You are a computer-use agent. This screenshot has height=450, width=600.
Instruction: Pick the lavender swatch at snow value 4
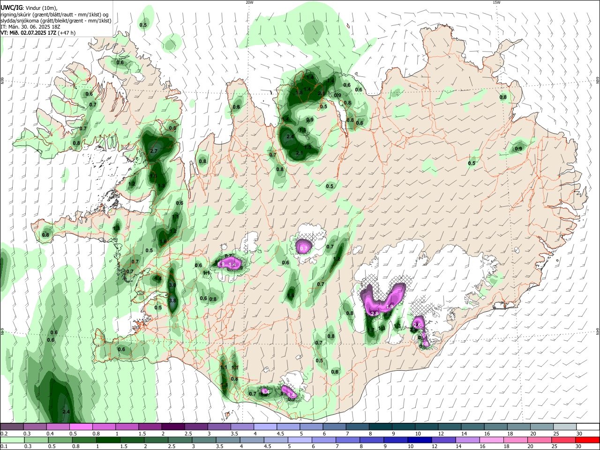coord(264,427)
